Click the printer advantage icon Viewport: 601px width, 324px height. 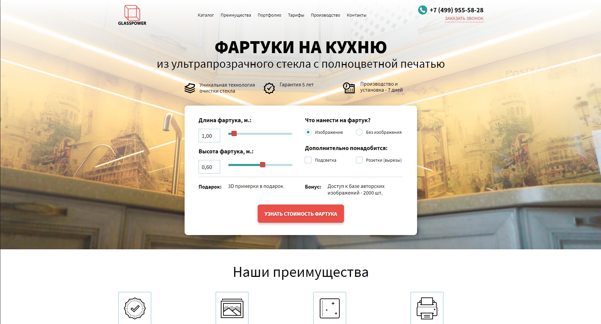click(x=427, y=308)
